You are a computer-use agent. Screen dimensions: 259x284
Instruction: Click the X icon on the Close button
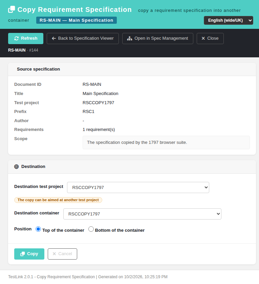[203, 38]
